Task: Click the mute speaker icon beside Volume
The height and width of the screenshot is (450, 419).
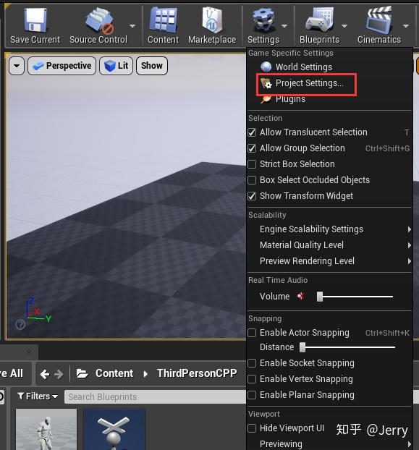Action: pos(300,296)
